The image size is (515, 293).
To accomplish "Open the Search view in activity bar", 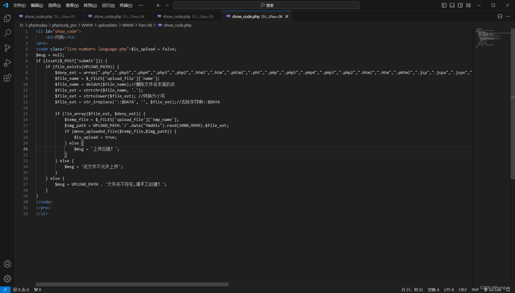I will pos(7,33).
